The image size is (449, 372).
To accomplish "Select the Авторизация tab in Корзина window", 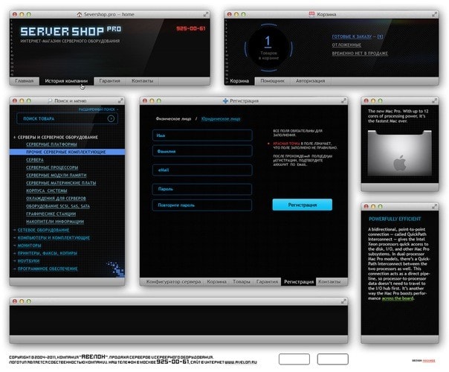I will point(311,81).
